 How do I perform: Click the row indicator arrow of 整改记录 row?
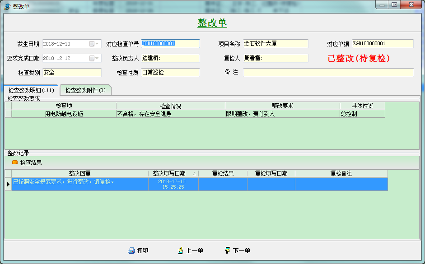(8, 184)
